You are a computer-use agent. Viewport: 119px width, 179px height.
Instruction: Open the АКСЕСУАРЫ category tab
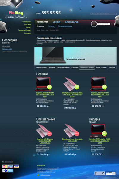(x=71, y=22)
